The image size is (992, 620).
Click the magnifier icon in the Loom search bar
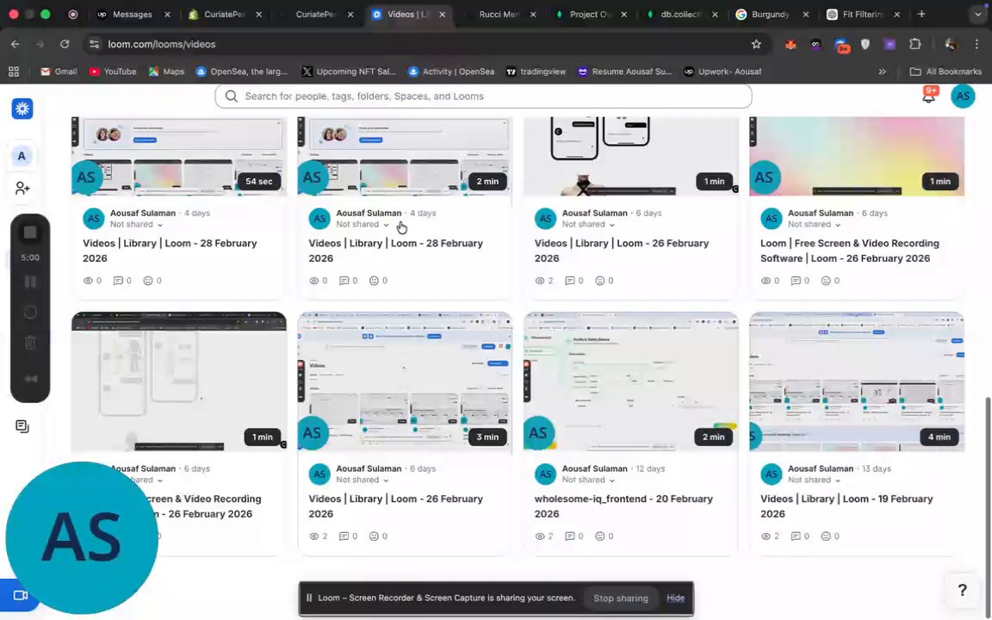click(x=232, y=96)
